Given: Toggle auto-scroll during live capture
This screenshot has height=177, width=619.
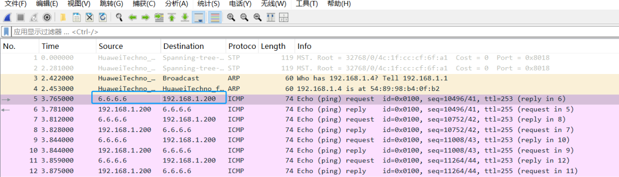Looking at the screenshot, I should click(x=198, y=17).
